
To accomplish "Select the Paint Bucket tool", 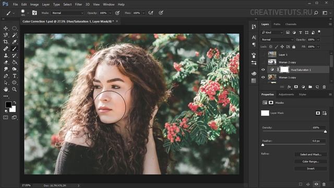I will 14,62.
